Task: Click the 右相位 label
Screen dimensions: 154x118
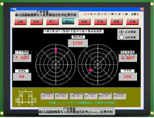Action: 128,71
